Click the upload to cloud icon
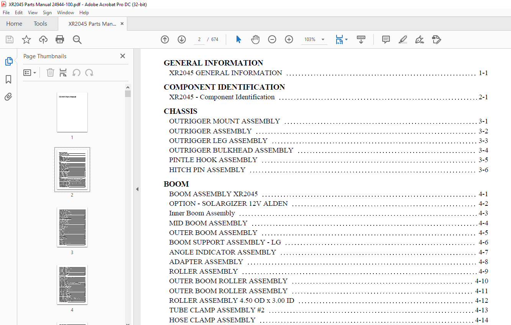 click(43, 39)
